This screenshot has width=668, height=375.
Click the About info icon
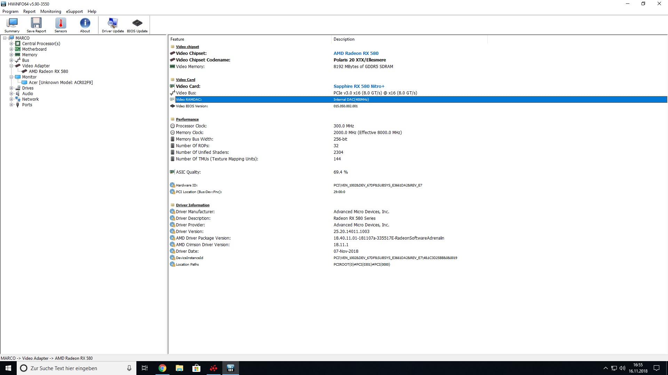tap(85, 25)
